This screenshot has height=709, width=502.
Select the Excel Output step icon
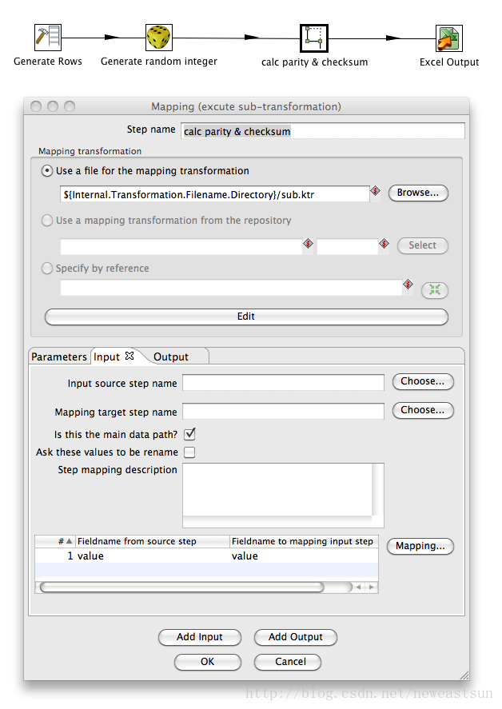448,38
